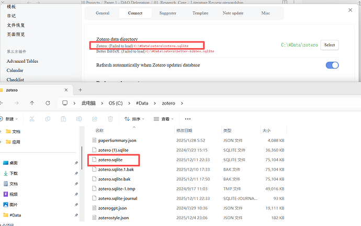Switch to the Suggester tab

click(x=167, y=13)
